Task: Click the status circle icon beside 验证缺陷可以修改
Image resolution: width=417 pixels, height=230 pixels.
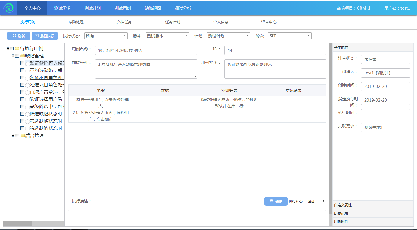Action: [x=28, y=63]
